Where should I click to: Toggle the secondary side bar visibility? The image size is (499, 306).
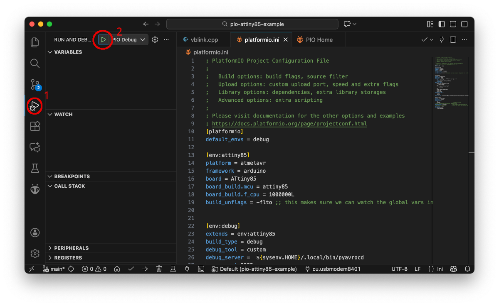[x=464, y=24]
